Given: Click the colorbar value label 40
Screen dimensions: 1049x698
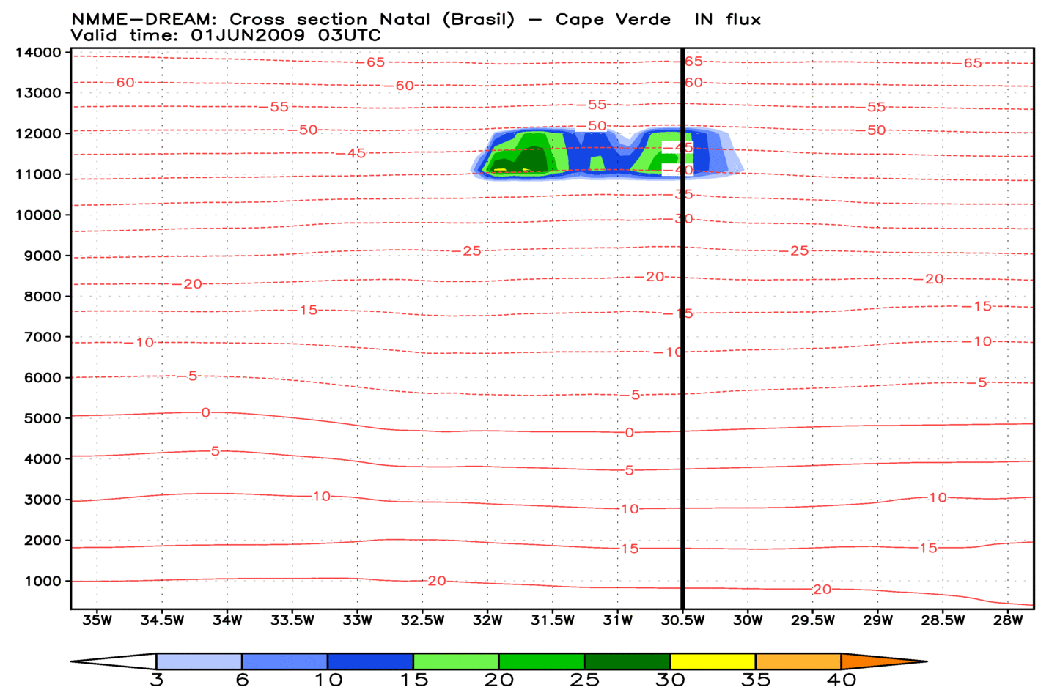Looking at the screenshot, I should [841, 680].
